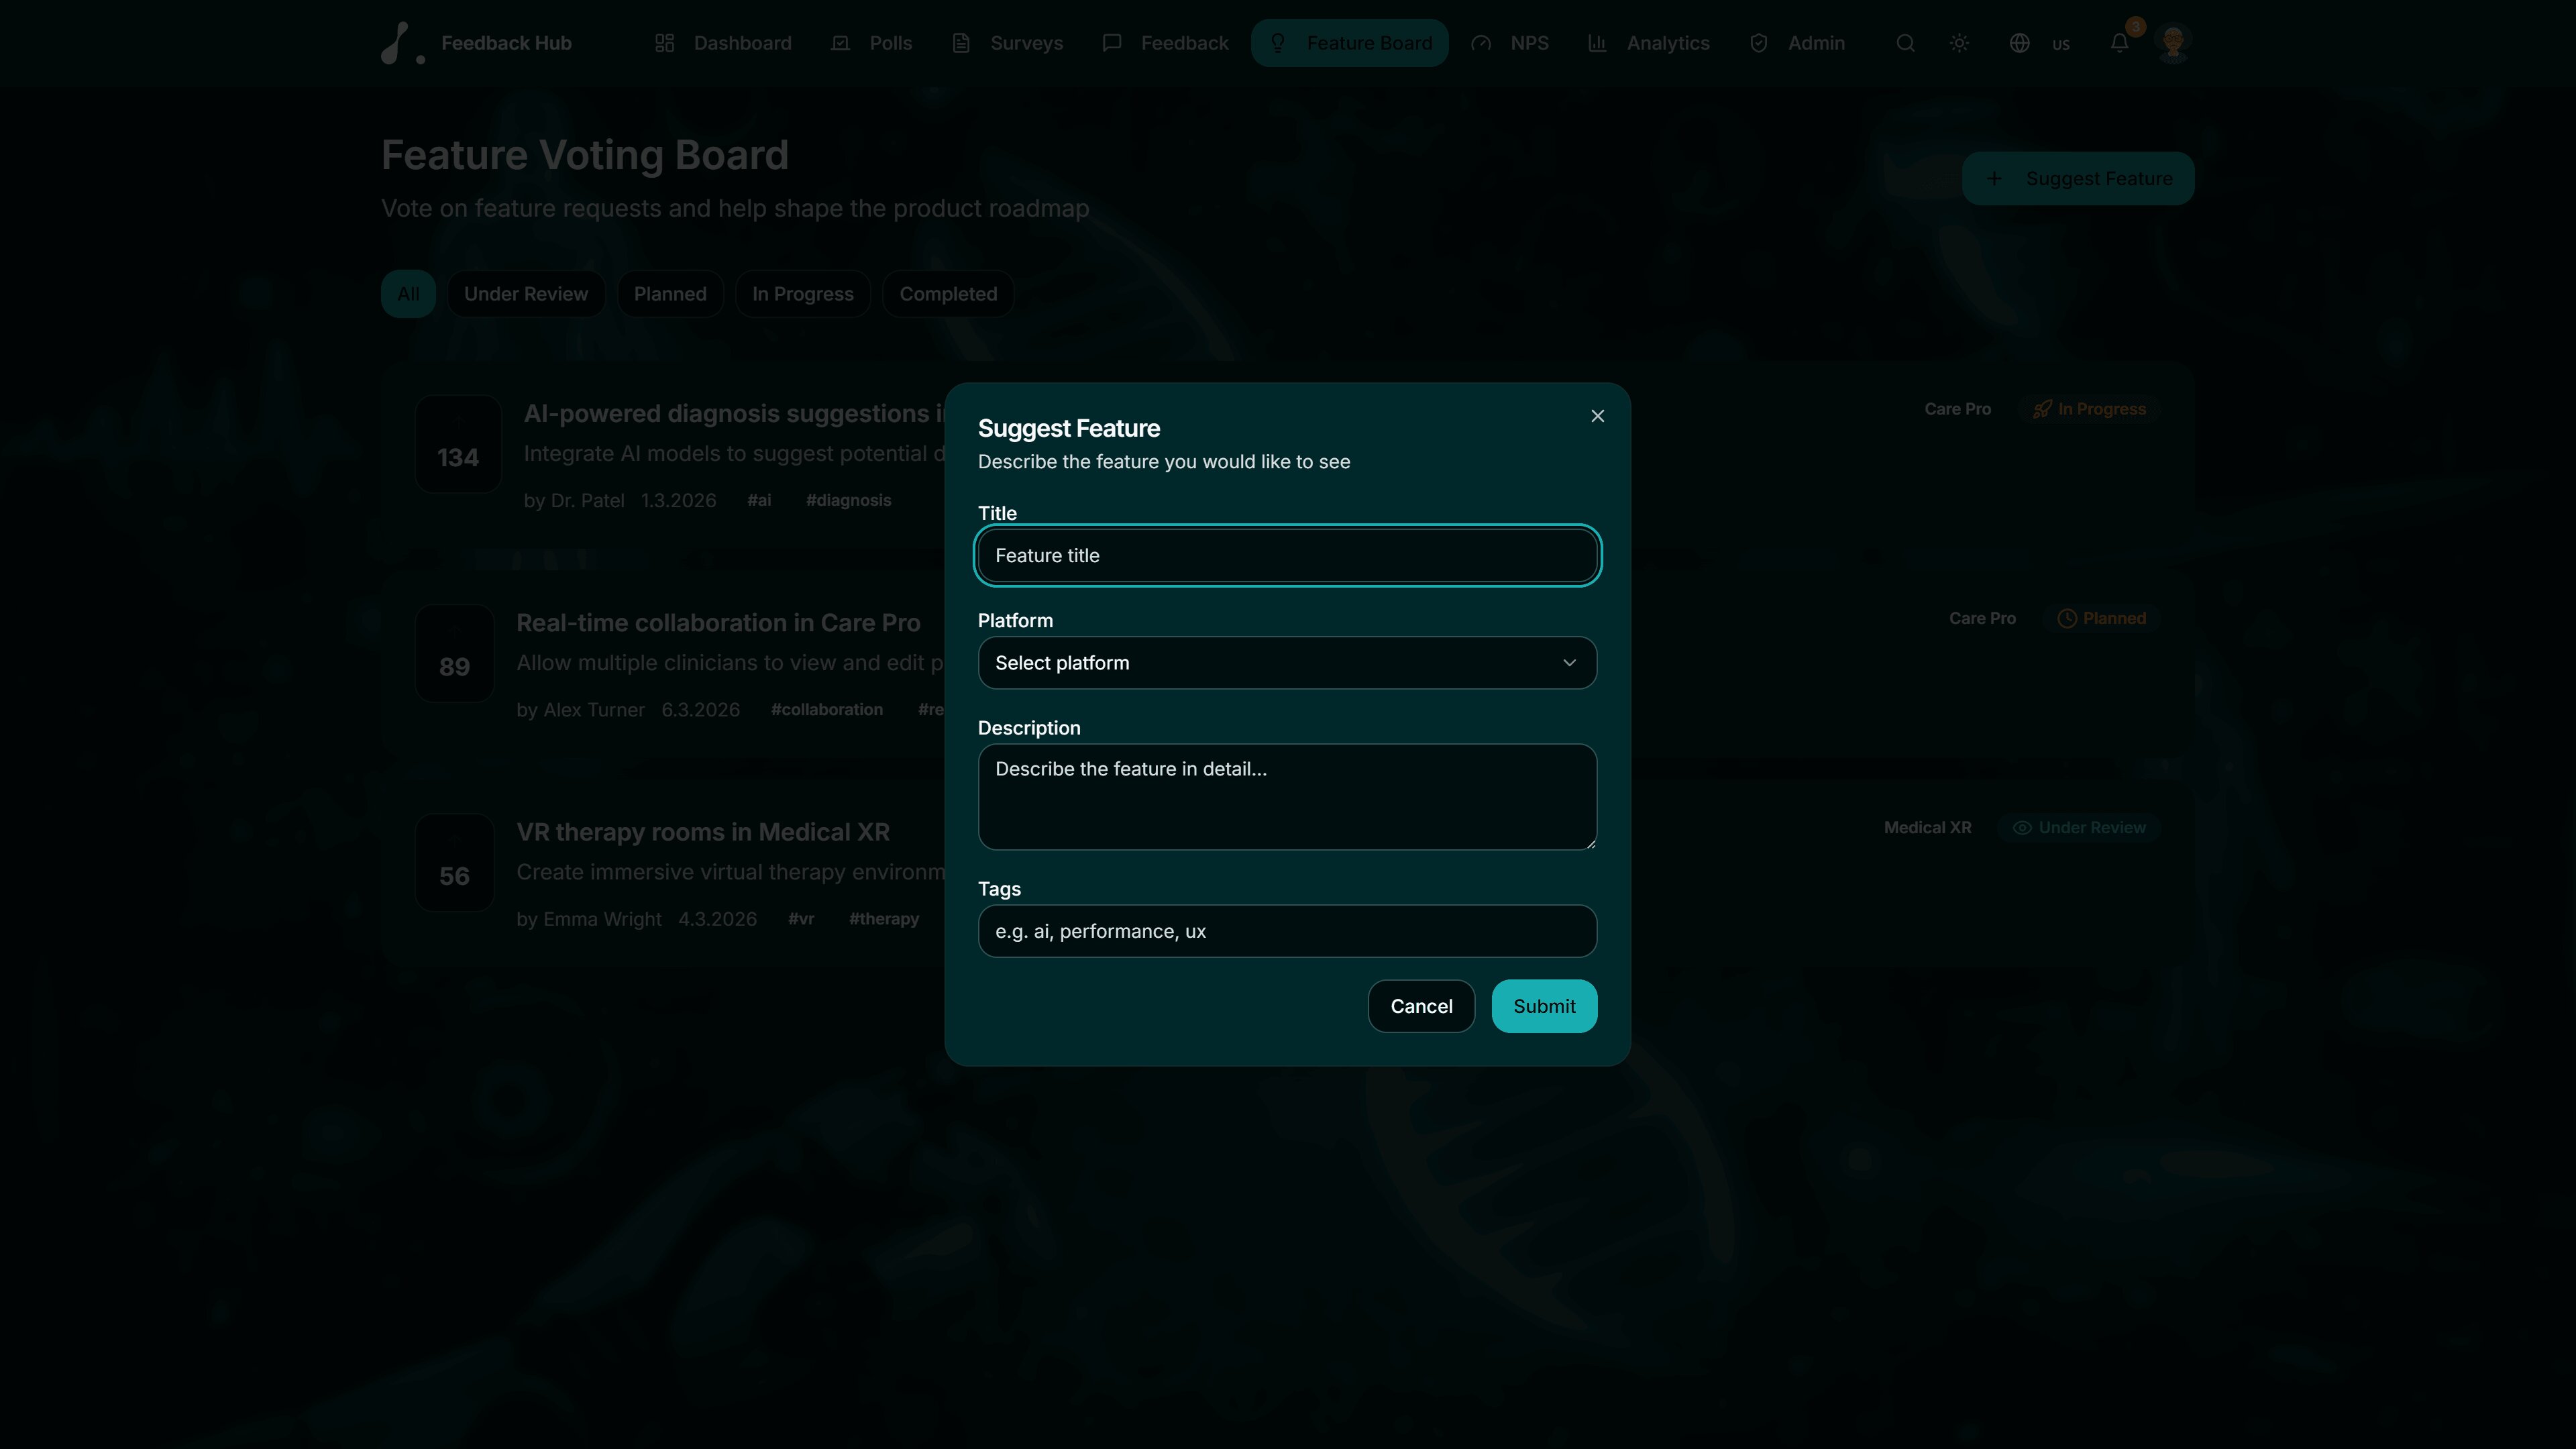The height and width of the screenshot is (1449, 2576).
Task: Select the All filter tab
Action: 408,294
